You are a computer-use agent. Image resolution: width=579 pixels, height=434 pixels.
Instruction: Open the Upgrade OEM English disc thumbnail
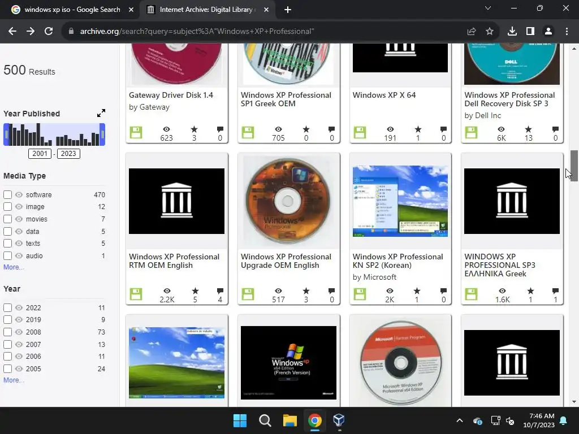288,201
